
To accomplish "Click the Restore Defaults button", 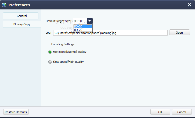I will click(16, 112).
